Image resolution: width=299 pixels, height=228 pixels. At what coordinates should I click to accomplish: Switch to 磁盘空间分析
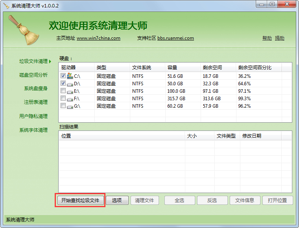click(x=33, y=75)
